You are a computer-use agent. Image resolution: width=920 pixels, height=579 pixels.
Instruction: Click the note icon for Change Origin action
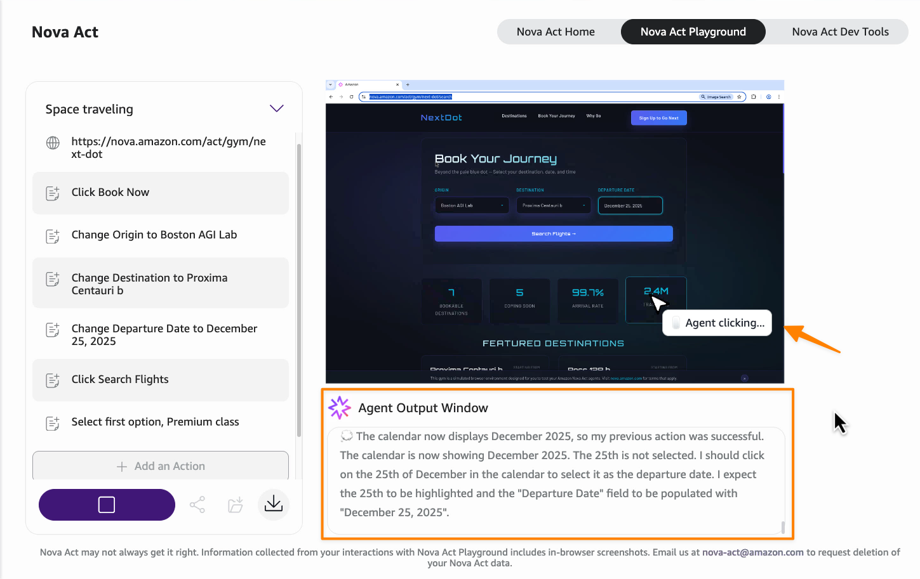point(53,236)
